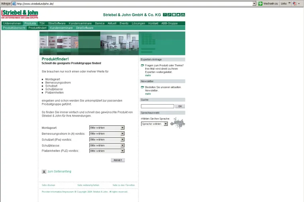Go to home via the house icon
The width and height of the screenshot is (304, 202).
point(178,15)
